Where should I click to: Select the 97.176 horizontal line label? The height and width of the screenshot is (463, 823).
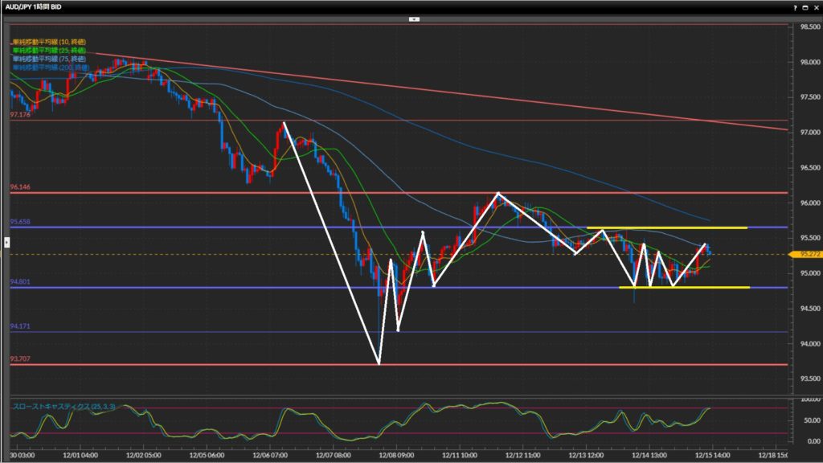click(19, 116)
